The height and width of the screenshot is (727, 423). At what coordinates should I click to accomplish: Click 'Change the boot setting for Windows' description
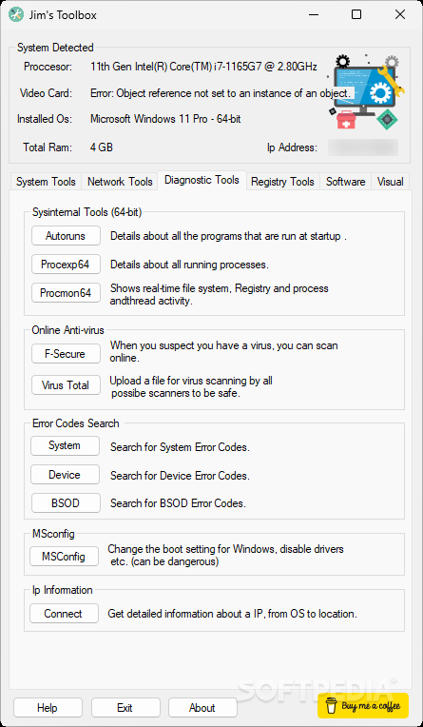225,556
